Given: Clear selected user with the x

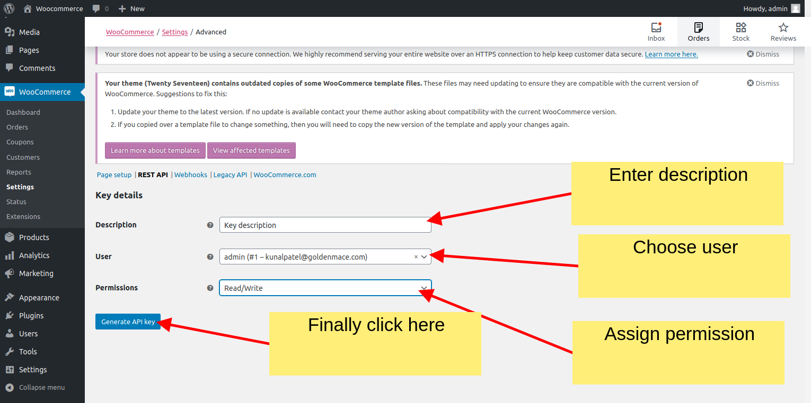Looking at the screenshot, I should [x=416, y=257].
